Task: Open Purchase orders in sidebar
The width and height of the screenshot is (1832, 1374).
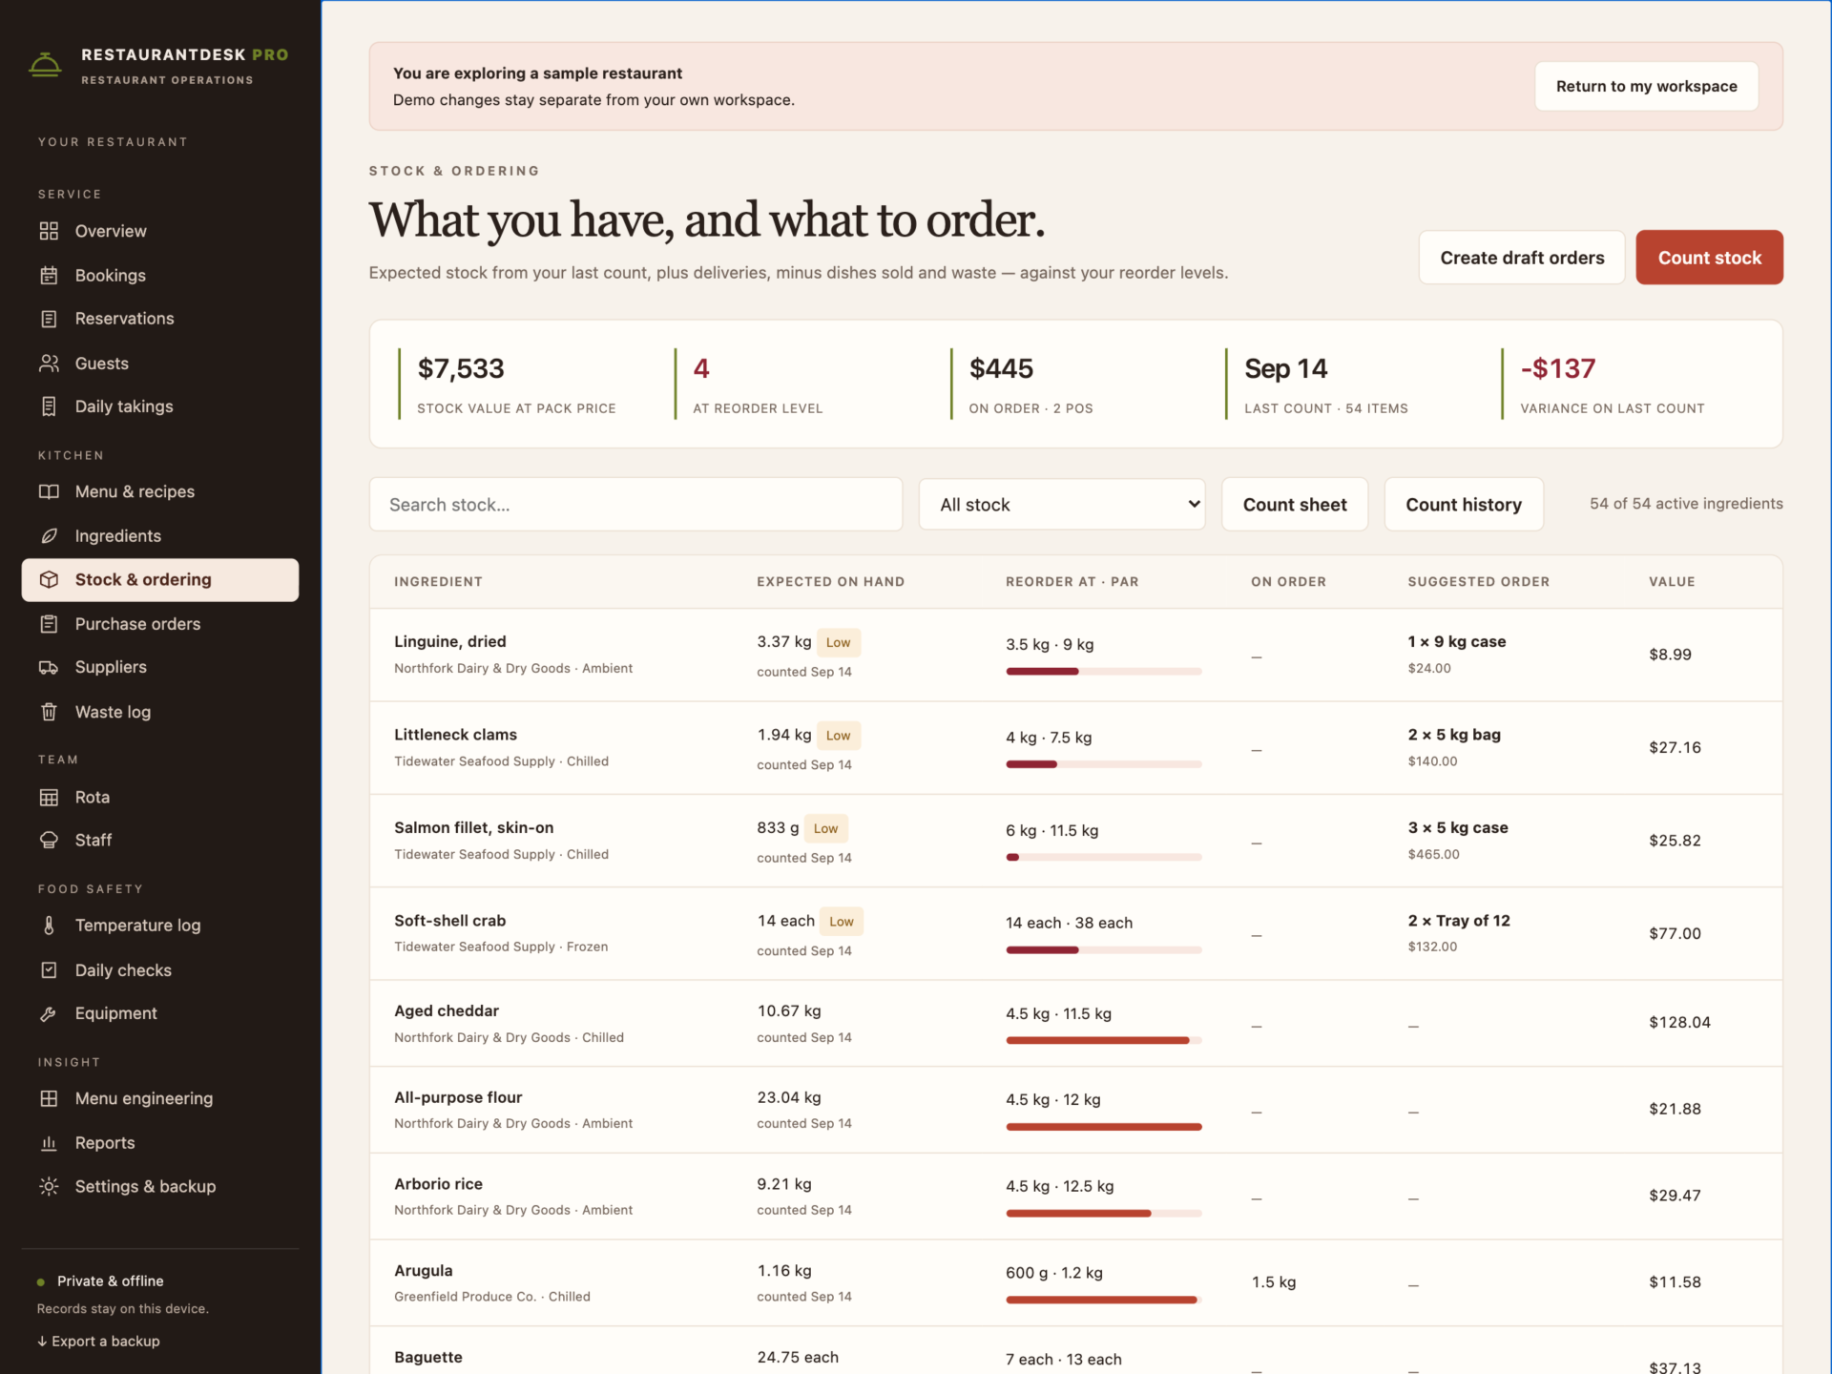Action: 159,623
